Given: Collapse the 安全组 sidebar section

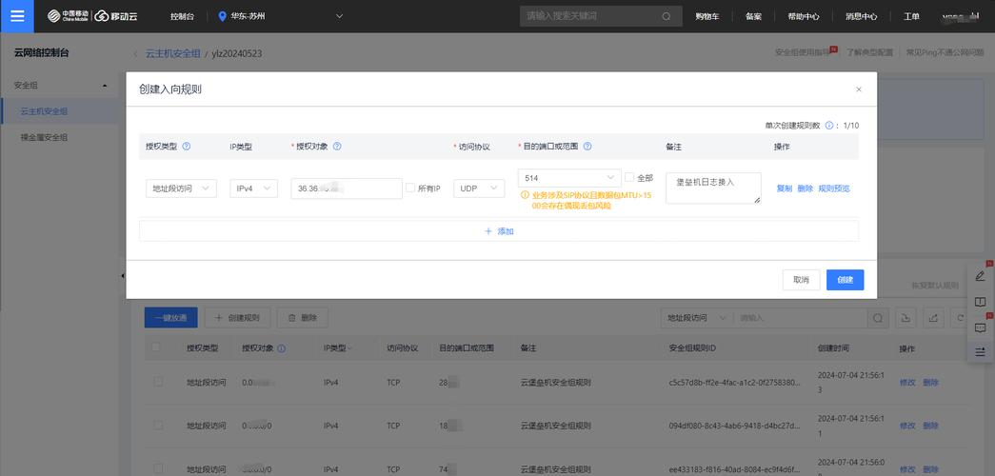Looking at the screenshot, I should click(105, 86).
